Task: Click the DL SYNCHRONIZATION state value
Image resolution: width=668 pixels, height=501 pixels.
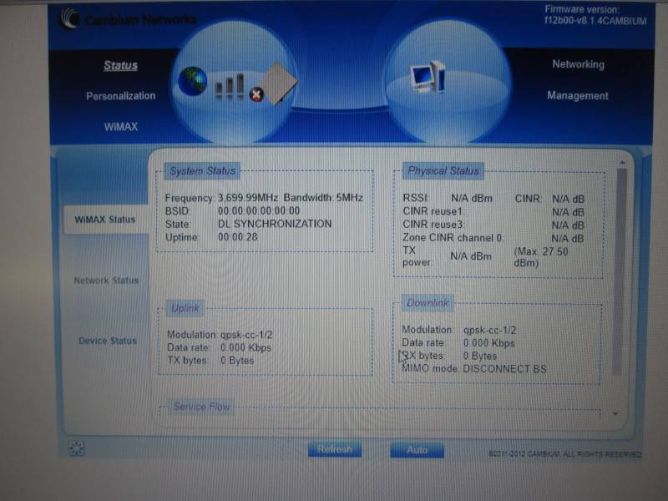Action: 275,224
